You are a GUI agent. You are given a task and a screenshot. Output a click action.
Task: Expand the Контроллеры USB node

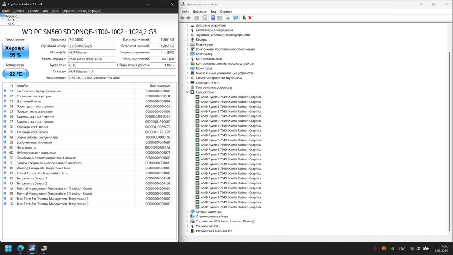click(187, 58)
